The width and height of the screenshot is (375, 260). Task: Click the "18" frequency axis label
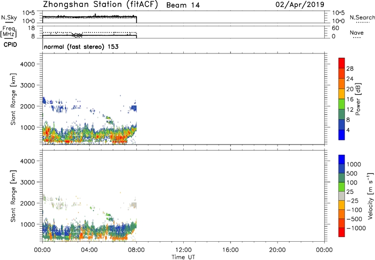coord(31,28)
